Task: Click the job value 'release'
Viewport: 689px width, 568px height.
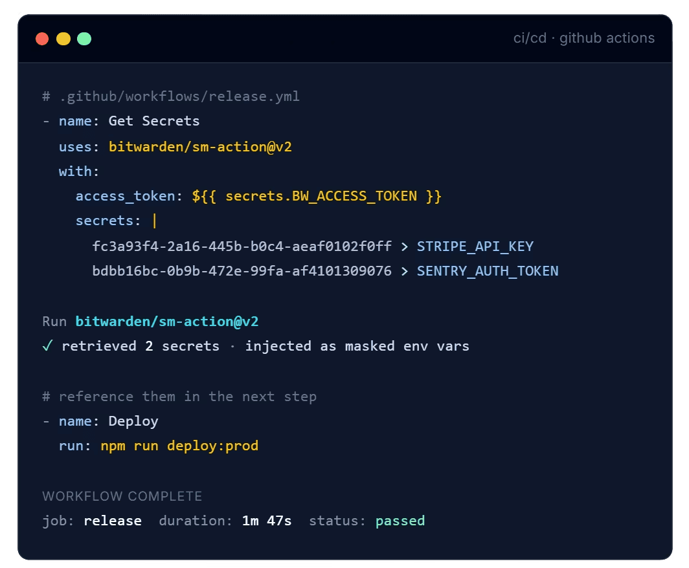Action: (113, 521)
